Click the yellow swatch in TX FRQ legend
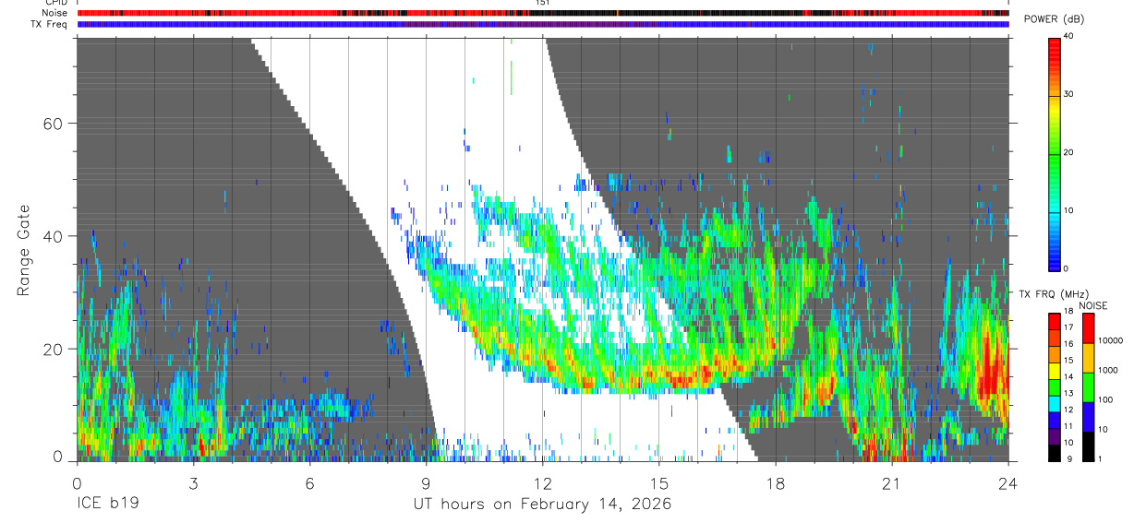This screenshot has width=1134, height=523. [1055, 369]
